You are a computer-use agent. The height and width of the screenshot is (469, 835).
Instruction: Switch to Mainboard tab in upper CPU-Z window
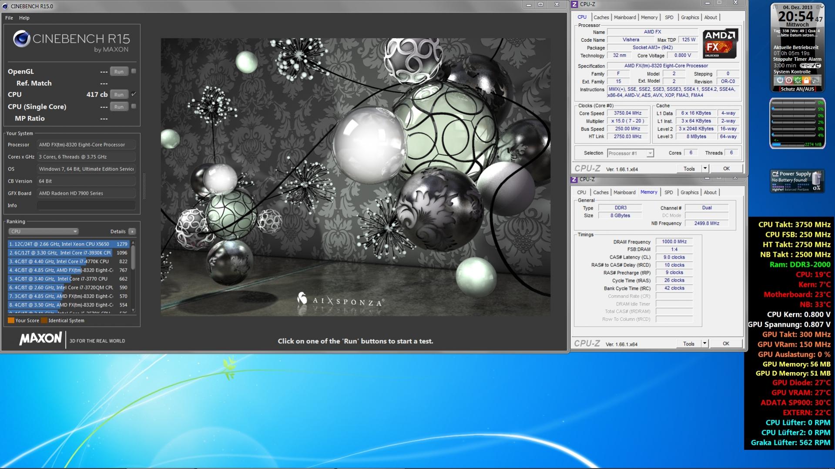625,17
